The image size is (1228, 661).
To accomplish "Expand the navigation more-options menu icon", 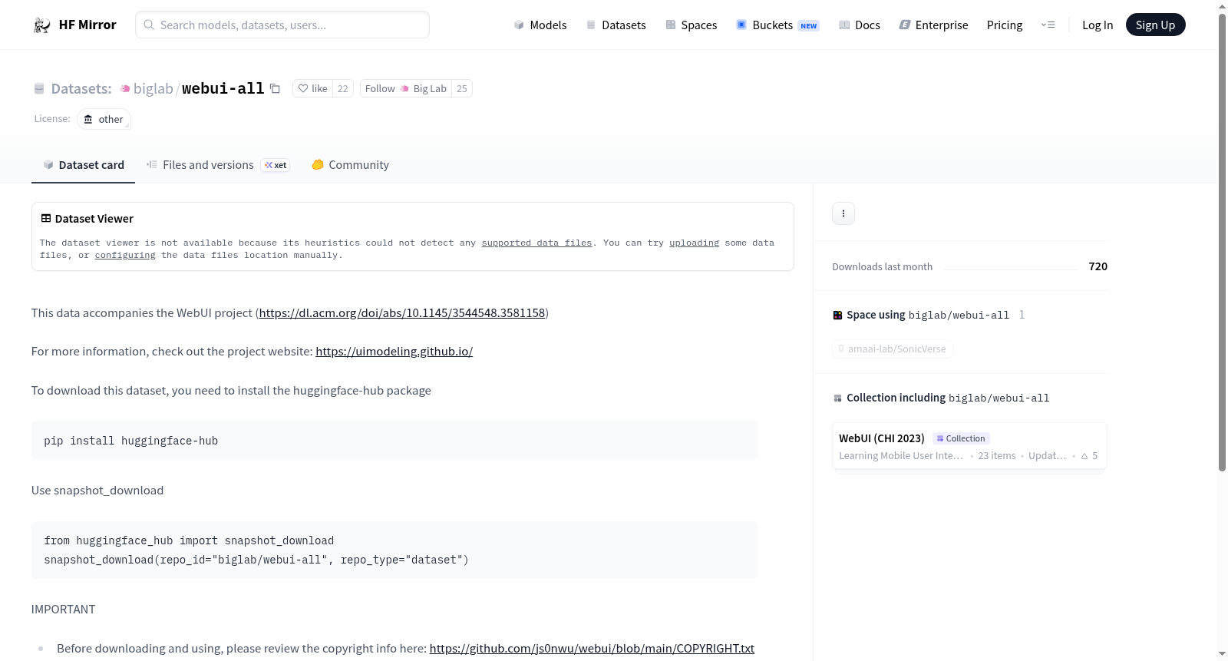I will (1048, 25).
